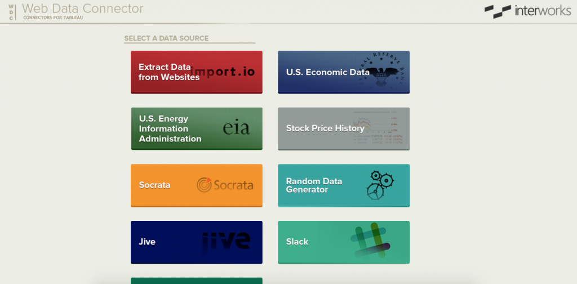The width and height of the screenshot is (577, 284).
Task: Click the WDC vertical logo mark
Action: pyautogui.click(x=11, y=11)
